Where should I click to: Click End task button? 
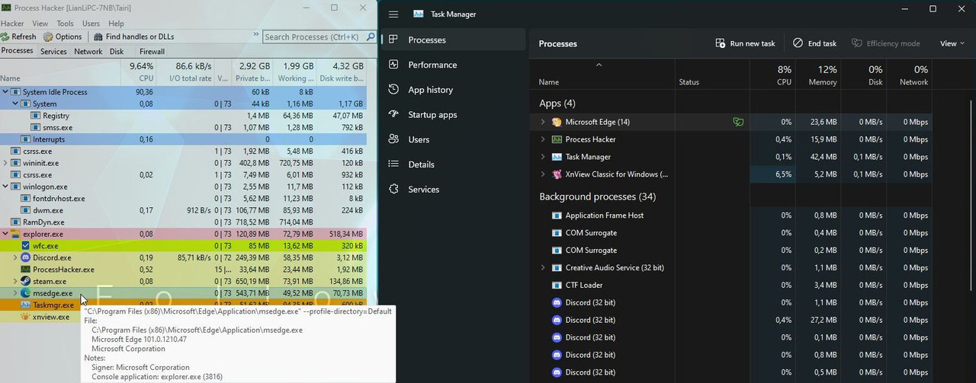(814, 43)
